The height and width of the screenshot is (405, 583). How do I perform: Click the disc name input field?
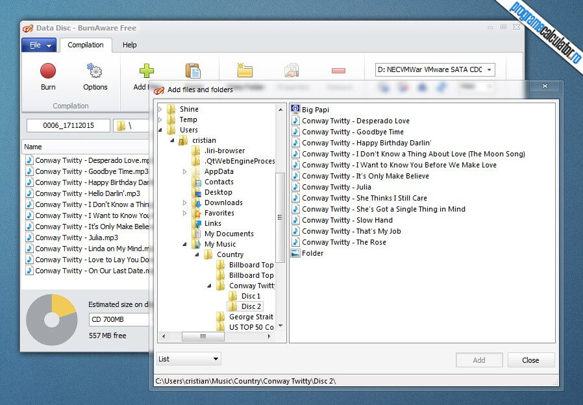click(68, 125)
